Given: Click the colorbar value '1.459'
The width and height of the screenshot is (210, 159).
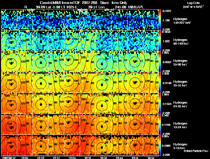Looking at the screenshot, I should [x=165, y=74].
